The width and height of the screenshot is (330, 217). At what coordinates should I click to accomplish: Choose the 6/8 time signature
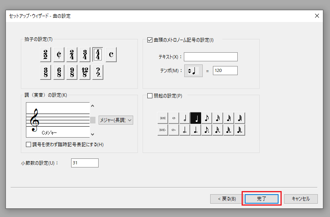pos(59,72)
